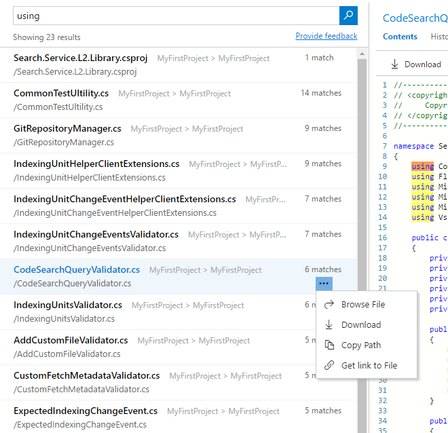This screenshot has height=433, width=448.
Task: Click the CodeSearchQ file title in preview pane
Action: coord(415,18)
